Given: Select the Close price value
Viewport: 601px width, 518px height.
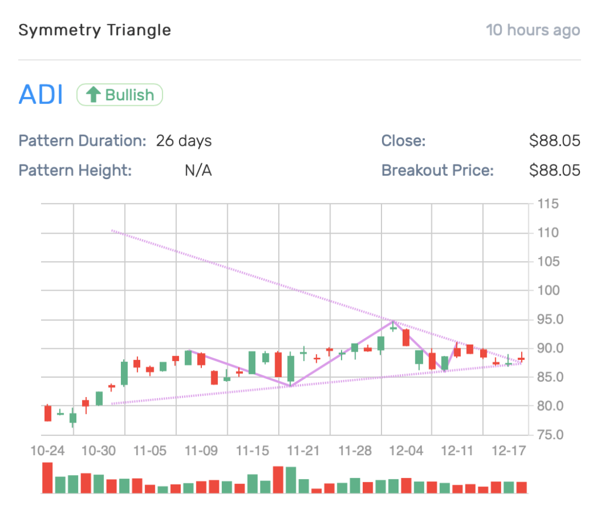Looking at the screenshot, I should 554,141.
